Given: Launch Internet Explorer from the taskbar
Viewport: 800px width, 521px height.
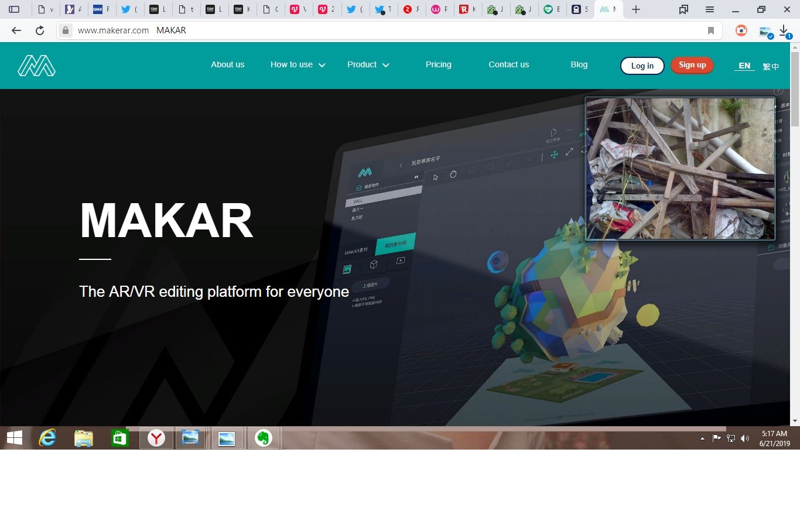Looking at the screenshot, I should tap(47, 438).
